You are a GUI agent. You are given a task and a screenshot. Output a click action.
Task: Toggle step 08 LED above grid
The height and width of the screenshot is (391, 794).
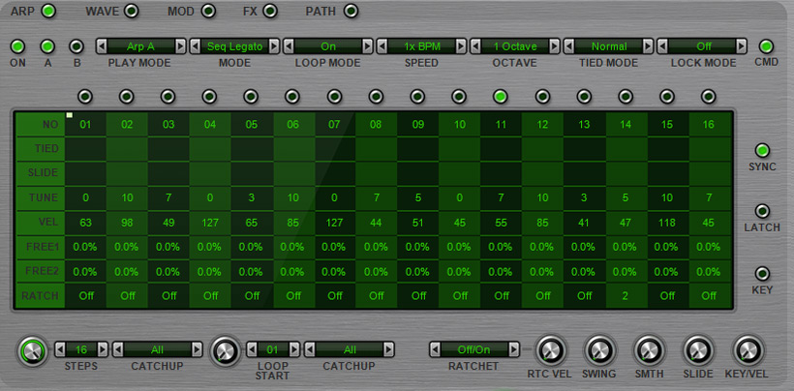coord(376,96)
